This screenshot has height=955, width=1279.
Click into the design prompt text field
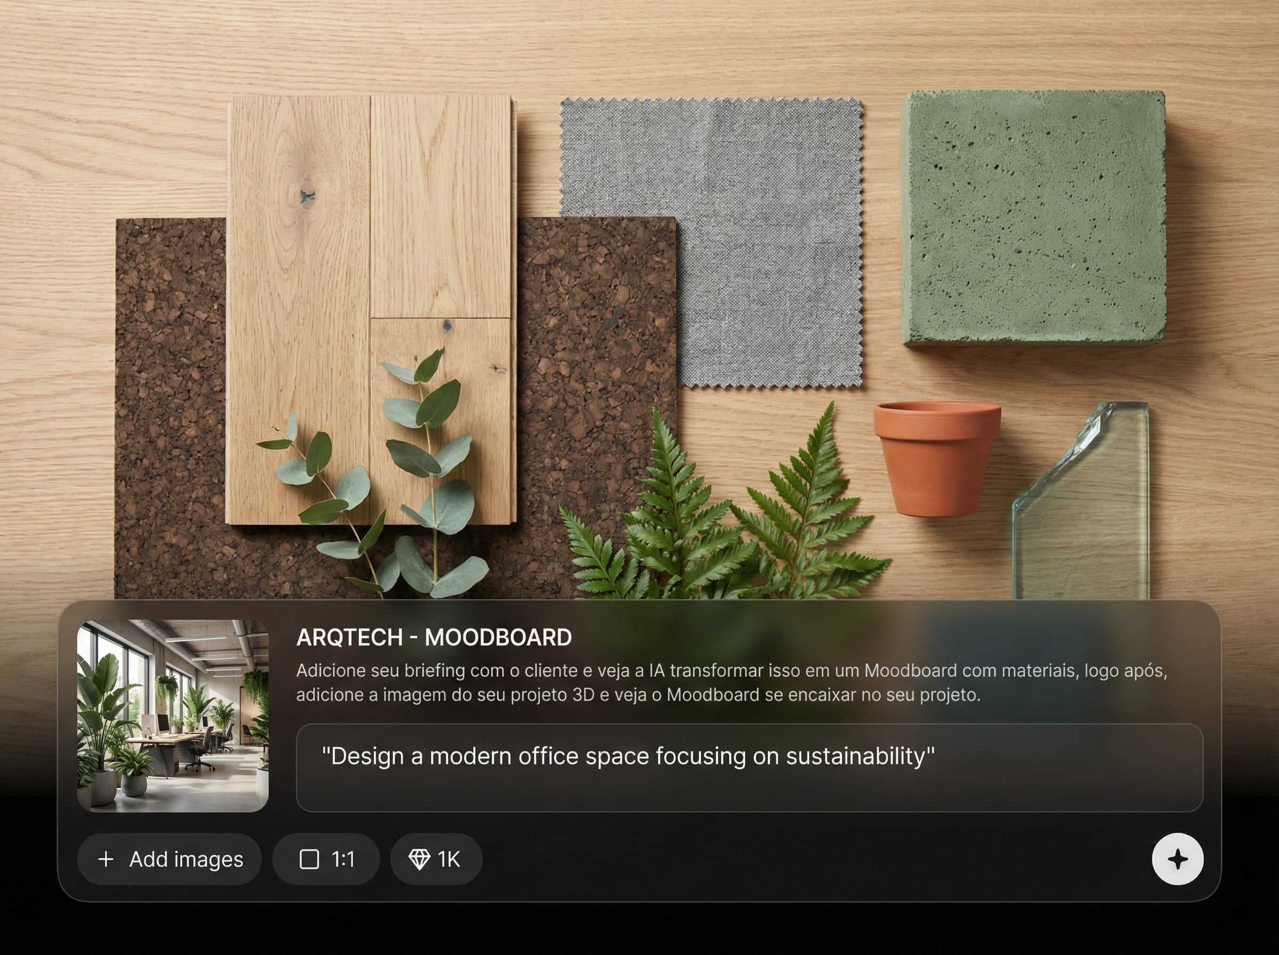click(x=749, y=768)
